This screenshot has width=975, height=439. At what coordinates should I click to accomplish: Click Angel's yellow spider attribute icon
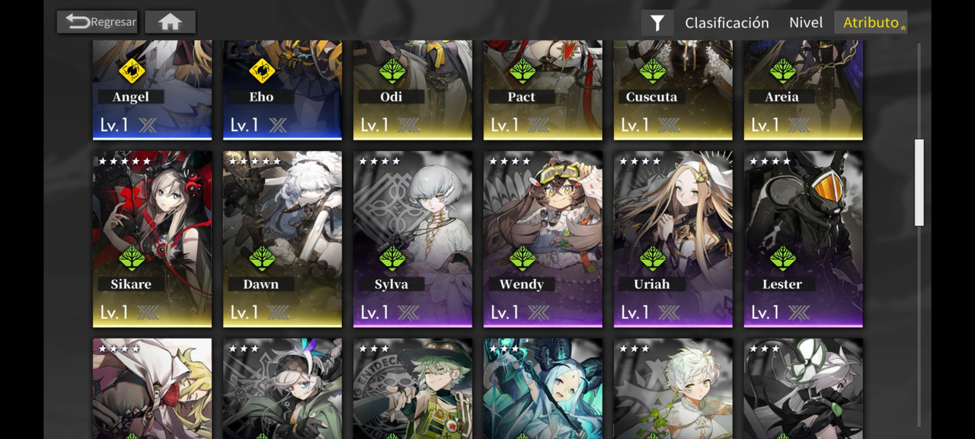pyautogui.click(x=131, y=71)
